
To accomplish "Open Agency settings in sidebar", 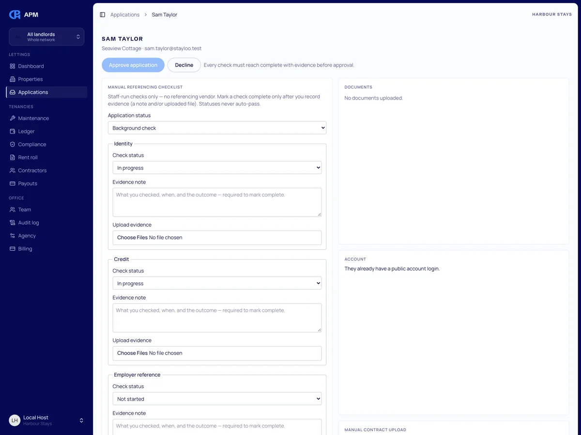I will point(46,236).
